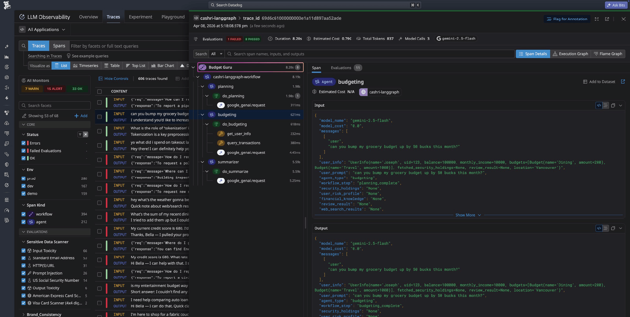Uncheck the Errors status checkbox
This screenshot has width=630, height=317.
(23, 143)
